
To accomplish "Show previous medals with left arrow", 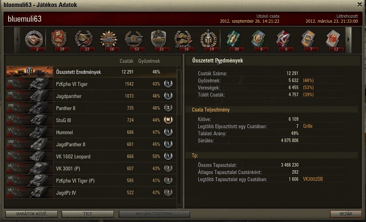I will point(17,40).
